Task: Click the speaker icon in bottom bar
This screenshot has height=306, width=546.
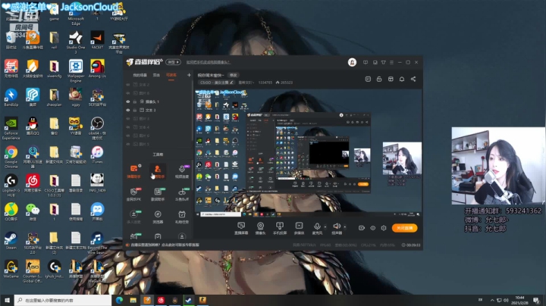Action: click(x=336, y=226)
